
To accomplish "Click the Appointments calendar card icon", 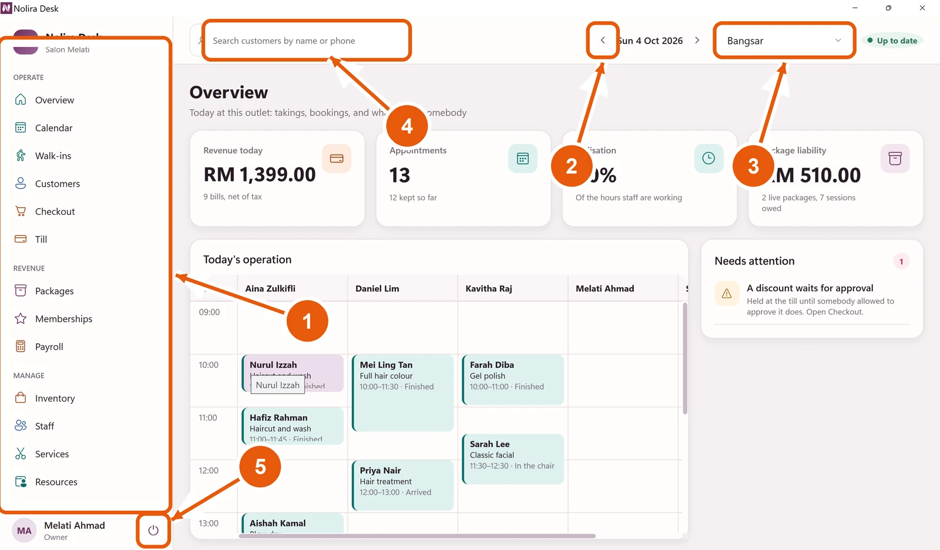I will point(523,158).
